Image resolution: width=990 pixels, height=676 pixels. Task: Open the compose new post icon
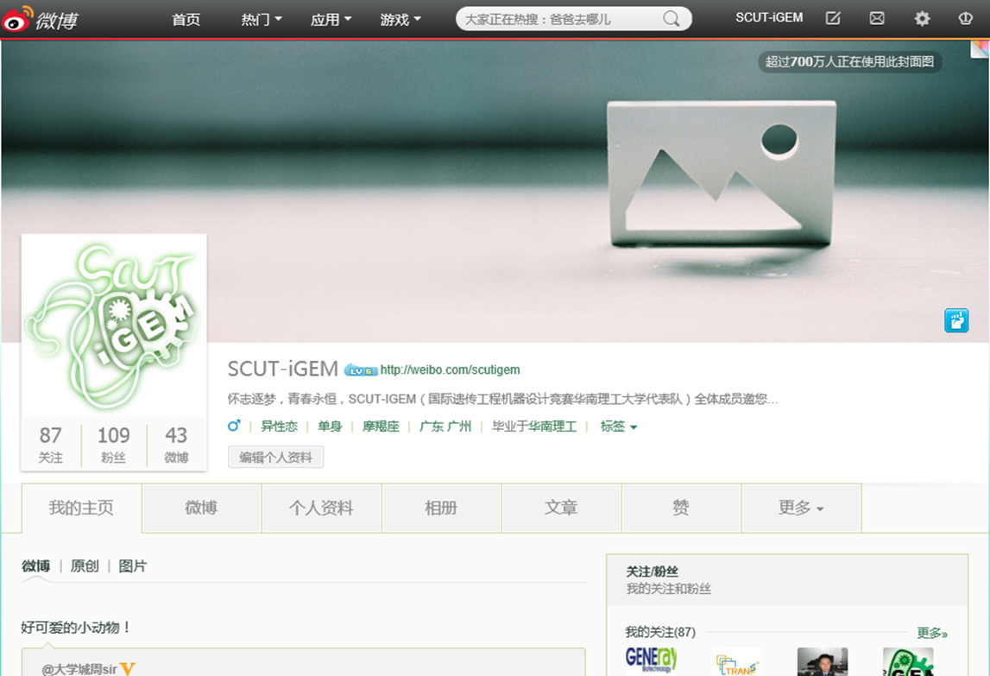(x=833, y=18)
